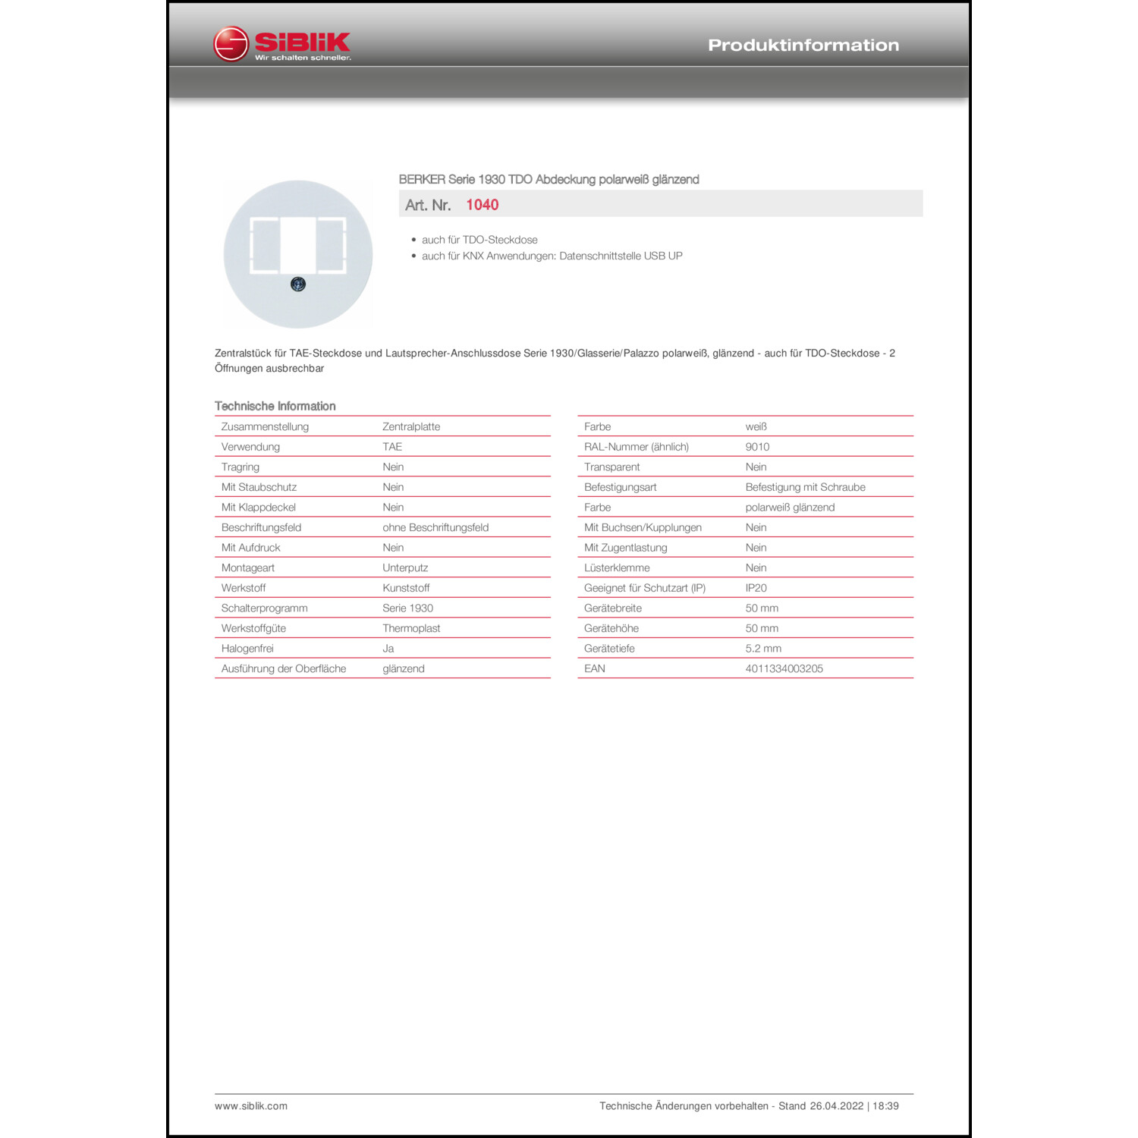Click the 'Technische Information' heading
Image resolution: width=1138 pixels, height=1138 pixels.
[275, 406]
